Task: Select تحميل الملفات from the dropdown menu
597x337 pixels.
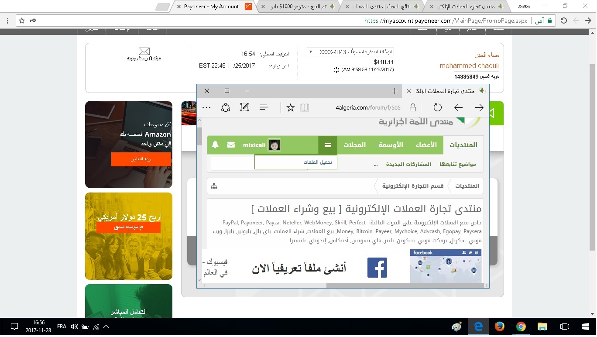Action: pos(318,162)
